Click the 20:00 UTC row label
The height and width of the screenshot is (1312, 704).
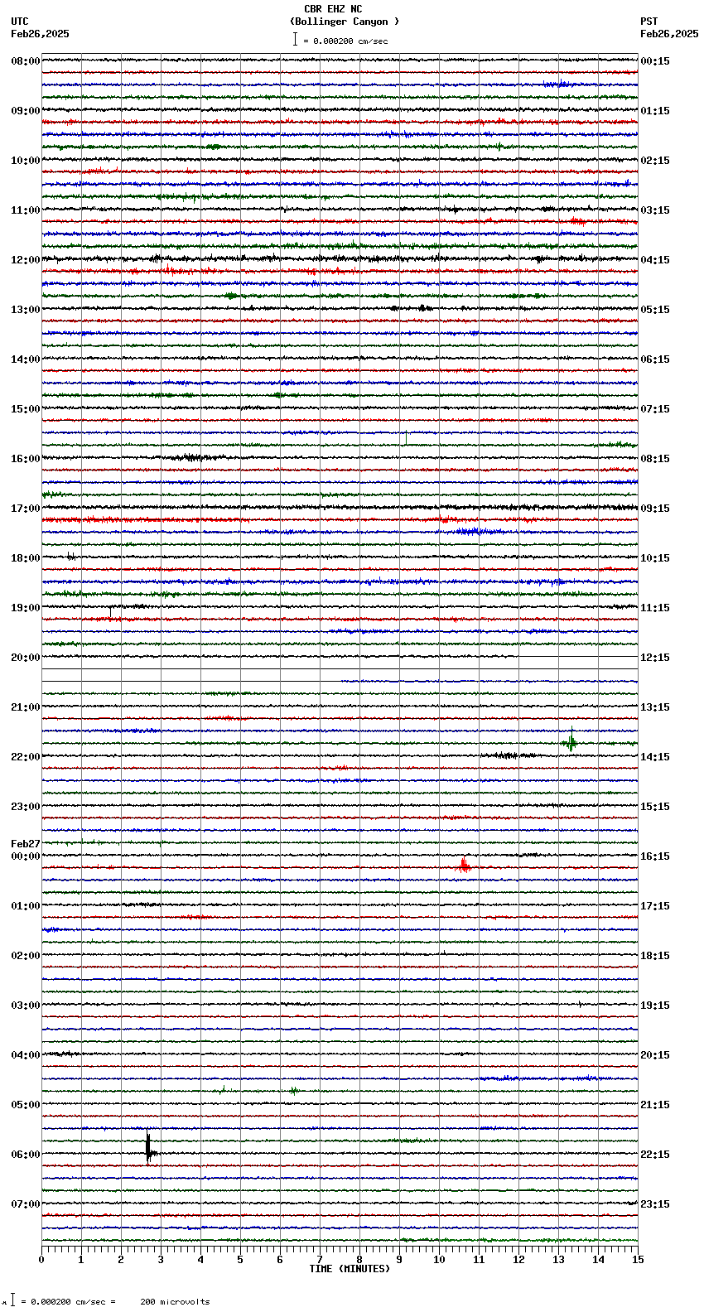[26, 658]
